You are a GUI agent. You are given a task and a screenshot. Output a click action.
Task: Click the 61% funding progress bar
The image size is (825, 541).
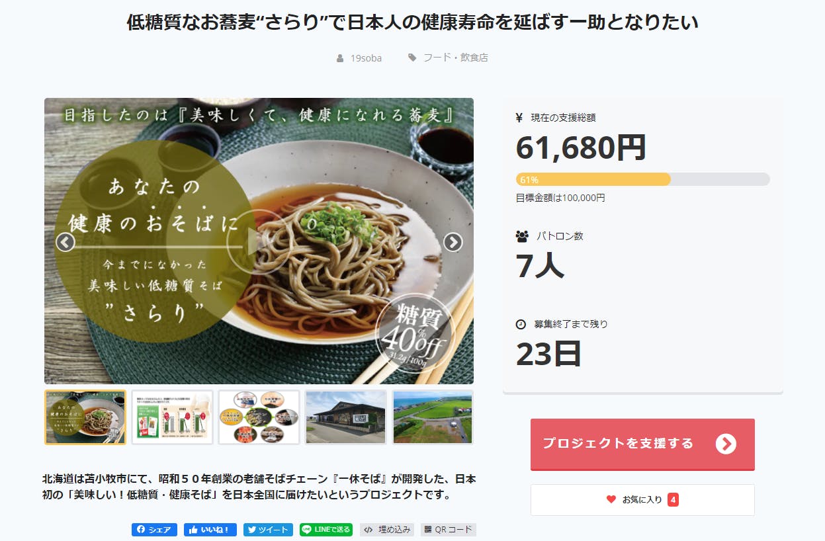click(642, 179)
